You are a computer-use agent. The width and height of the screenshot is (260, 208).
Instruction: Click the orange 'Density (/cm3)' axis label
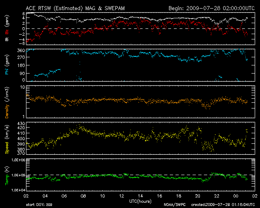pyautogui.click(x=7, y=103)
